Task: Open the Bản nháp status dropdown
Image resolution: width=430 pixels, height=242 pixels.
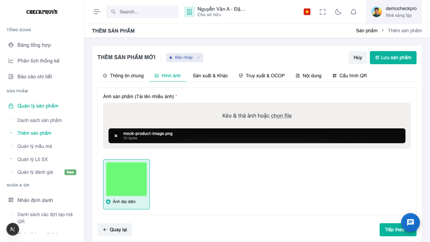Action: click(185, 57)
